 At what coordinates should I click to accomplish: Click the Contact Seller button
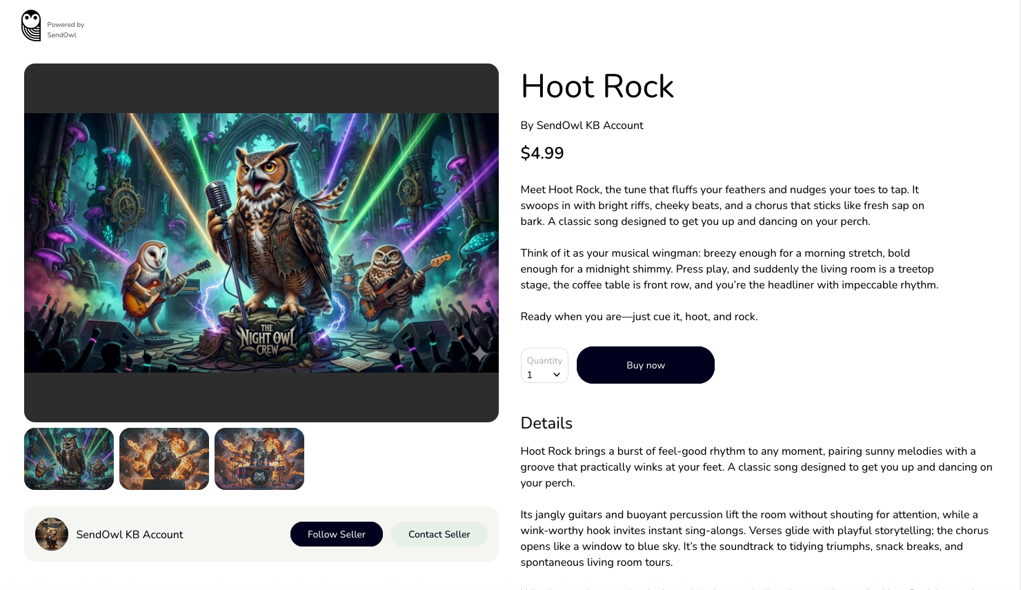[439, 534]
